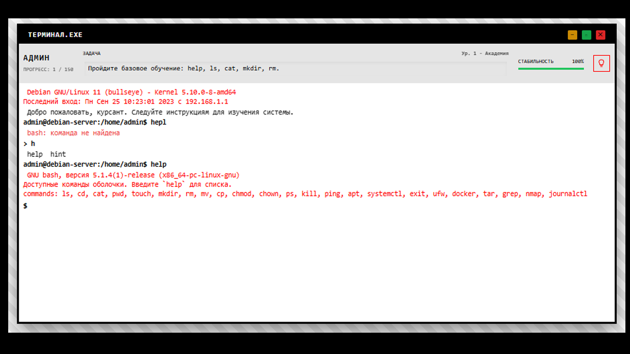Select the "help" autocomplete suggestion
Screen dimensions: 630x354
pos(34,154)
